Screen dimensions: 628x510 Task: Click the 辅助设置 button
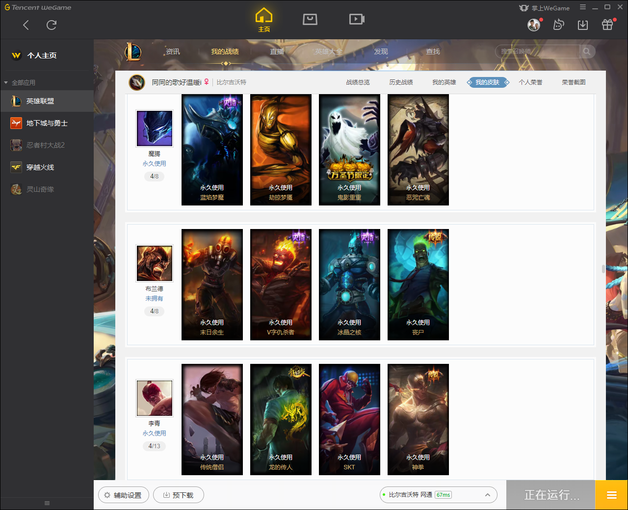[x=123, y=495]
